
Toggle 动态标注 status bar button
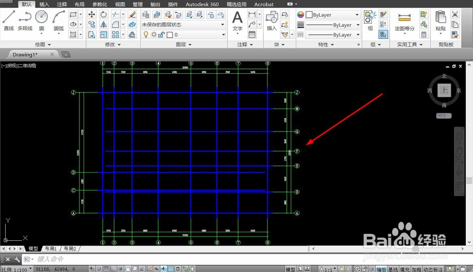pyautogui.click(x=433, y=269)
